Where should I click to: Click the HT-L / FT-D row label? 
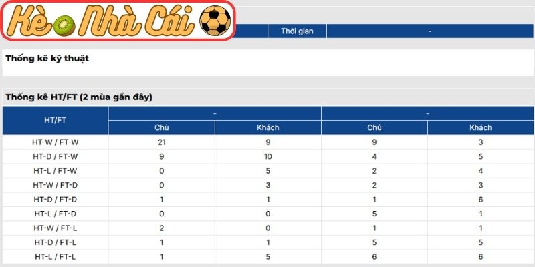pos(55,214)
